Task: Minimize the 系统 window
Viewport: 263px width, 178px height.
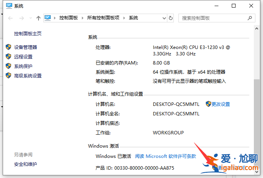Action: pyautogui.click(x=216, y=6)
